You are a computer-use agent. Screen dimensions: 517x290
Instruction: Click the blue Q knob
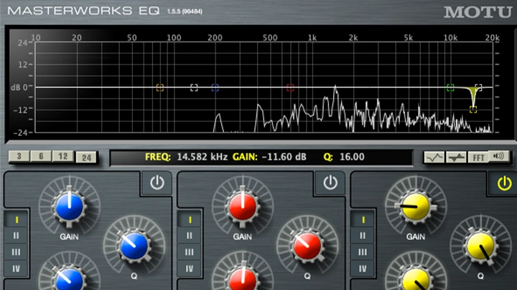tap(134, 246)
